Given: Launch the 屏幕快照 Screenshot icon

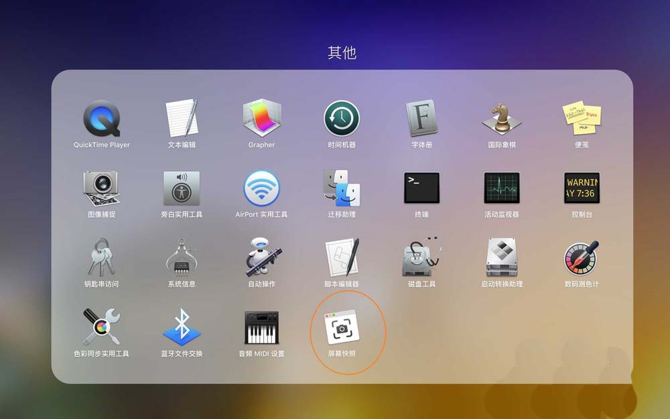Looking at the screenshot, I should [x=342, y=328].
